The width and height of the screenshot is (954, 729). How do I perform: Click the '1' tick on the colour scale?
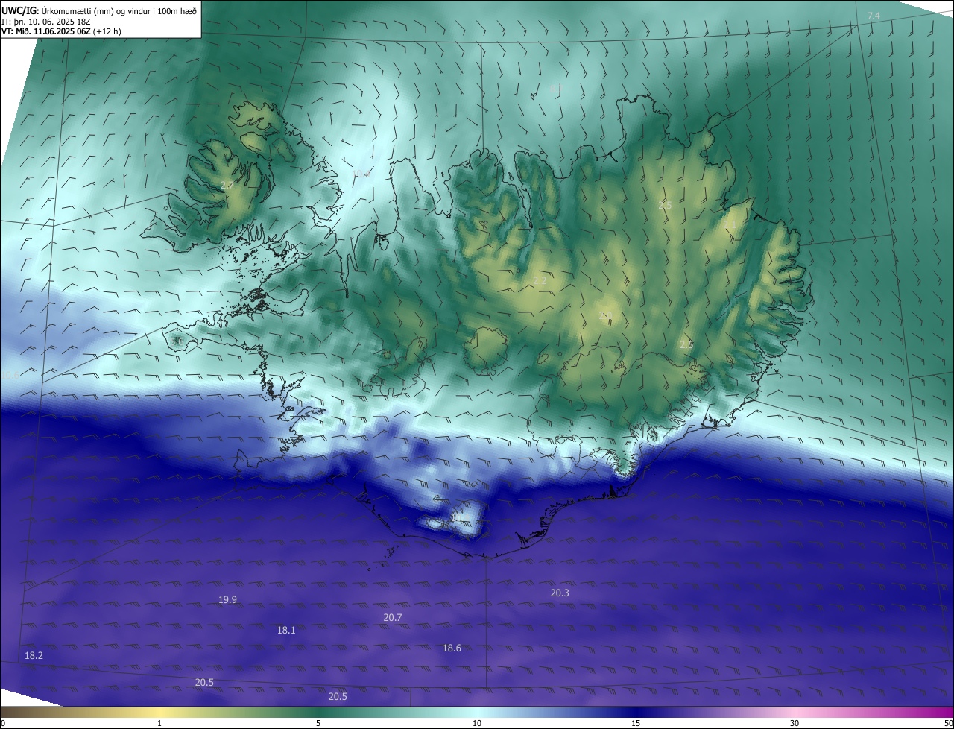(159, 723)
